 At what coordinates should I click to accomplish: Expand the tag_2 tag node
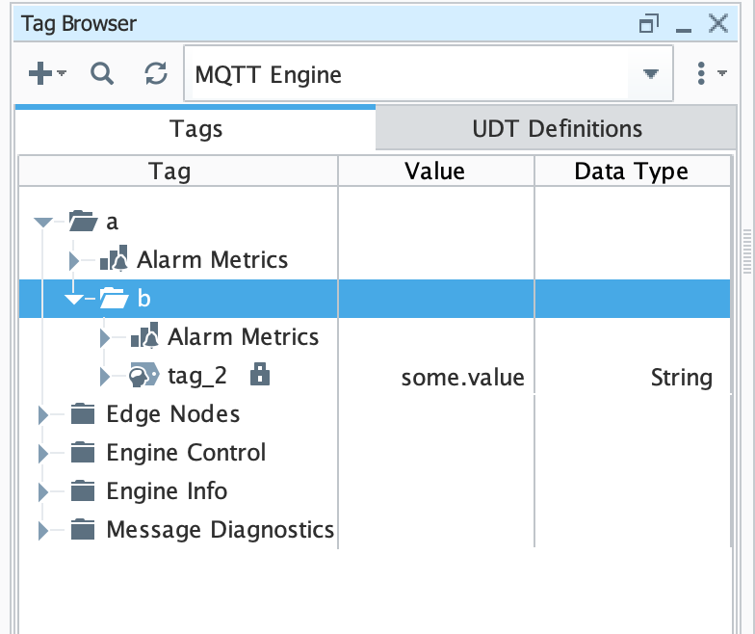click(x=104, y=376)
